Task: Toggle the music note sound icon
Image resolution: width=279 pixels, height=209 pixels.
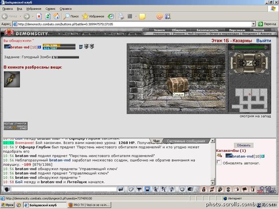Action: [172, 189]
